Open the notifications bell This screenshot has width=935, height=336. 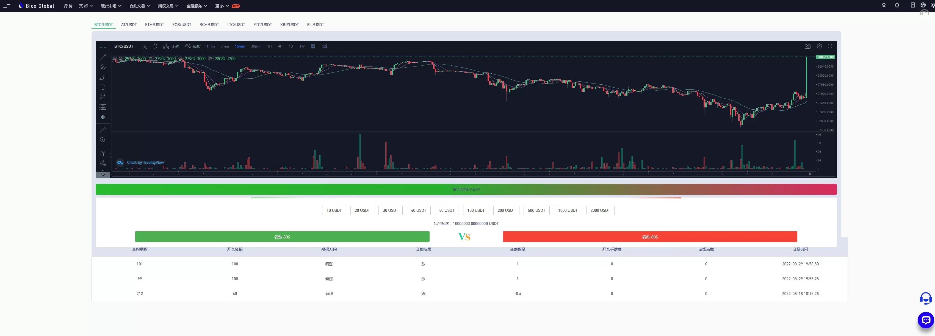click(897, 5)
